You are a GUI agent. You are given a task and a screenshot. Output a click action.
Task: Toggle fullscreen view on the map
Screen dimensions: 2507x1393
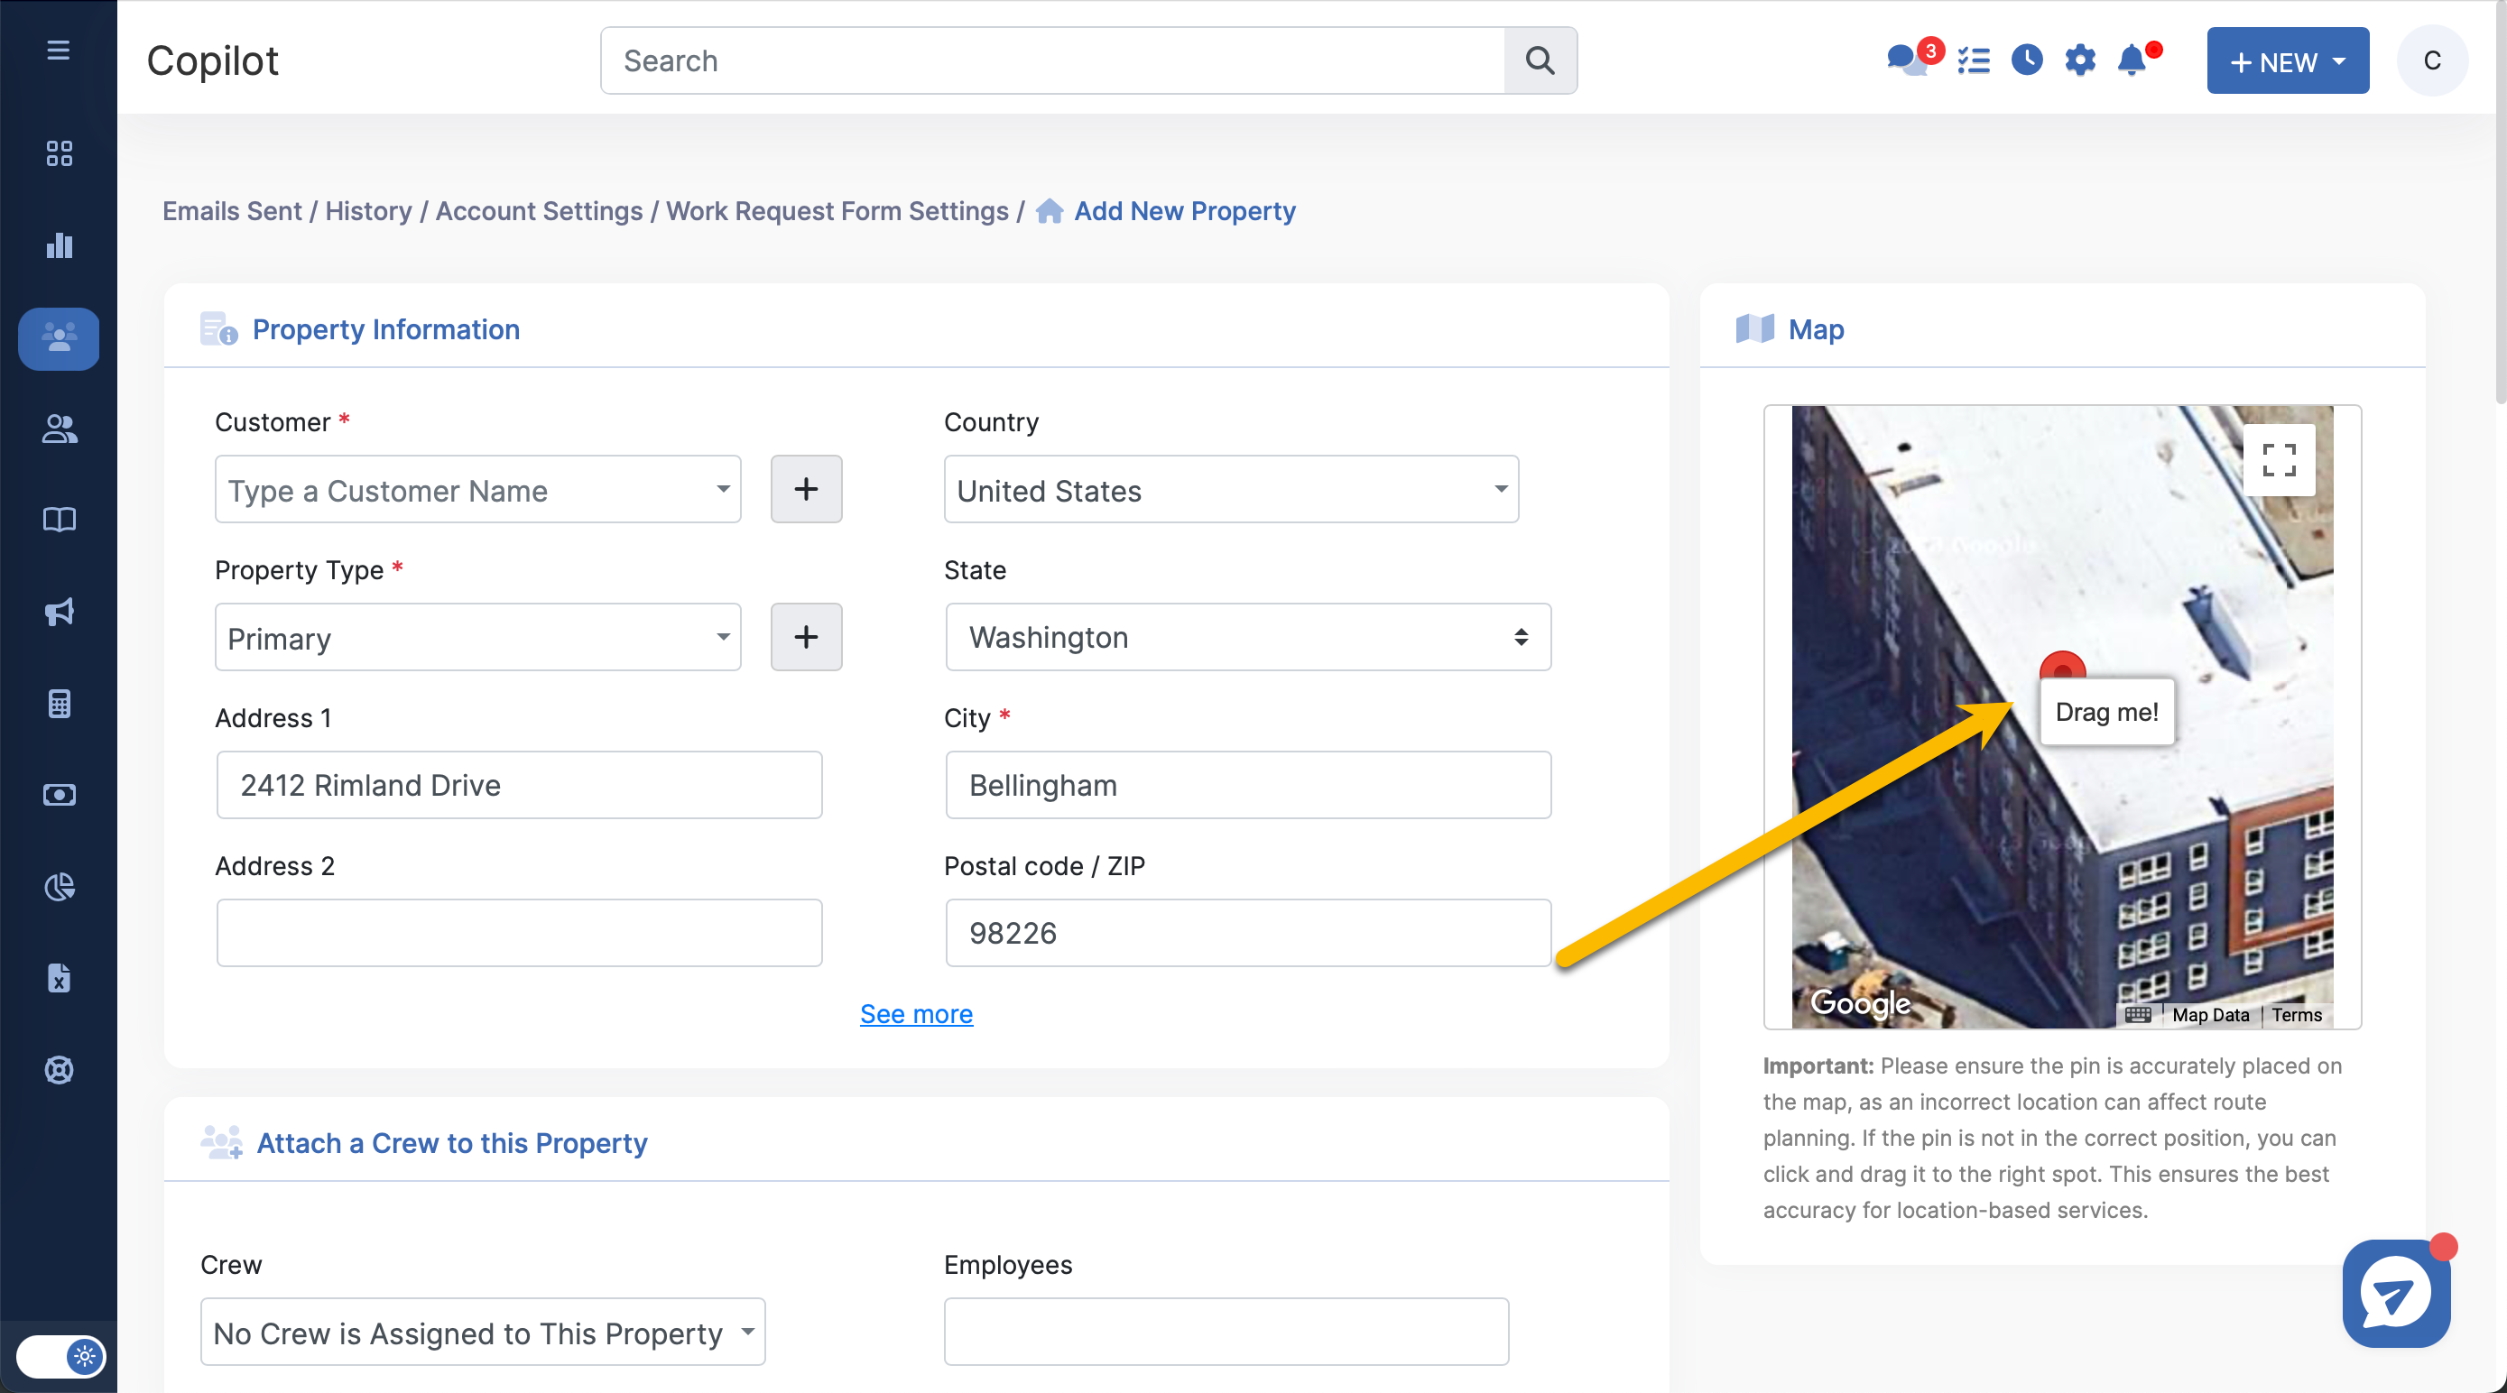pyautogui.click(x=2279, y=460)
